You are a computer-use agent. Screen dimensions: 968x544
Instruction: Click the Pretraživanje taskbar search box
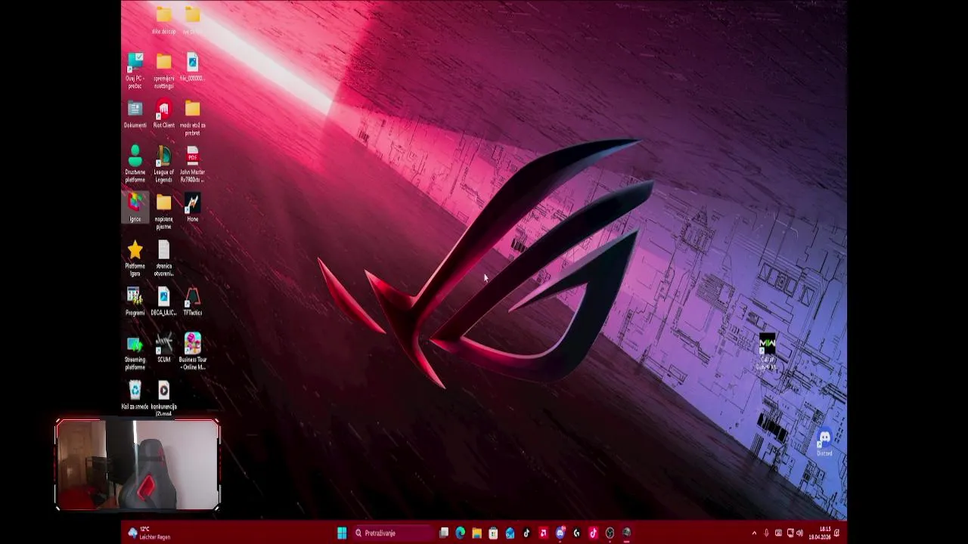(x=392, y=533)
